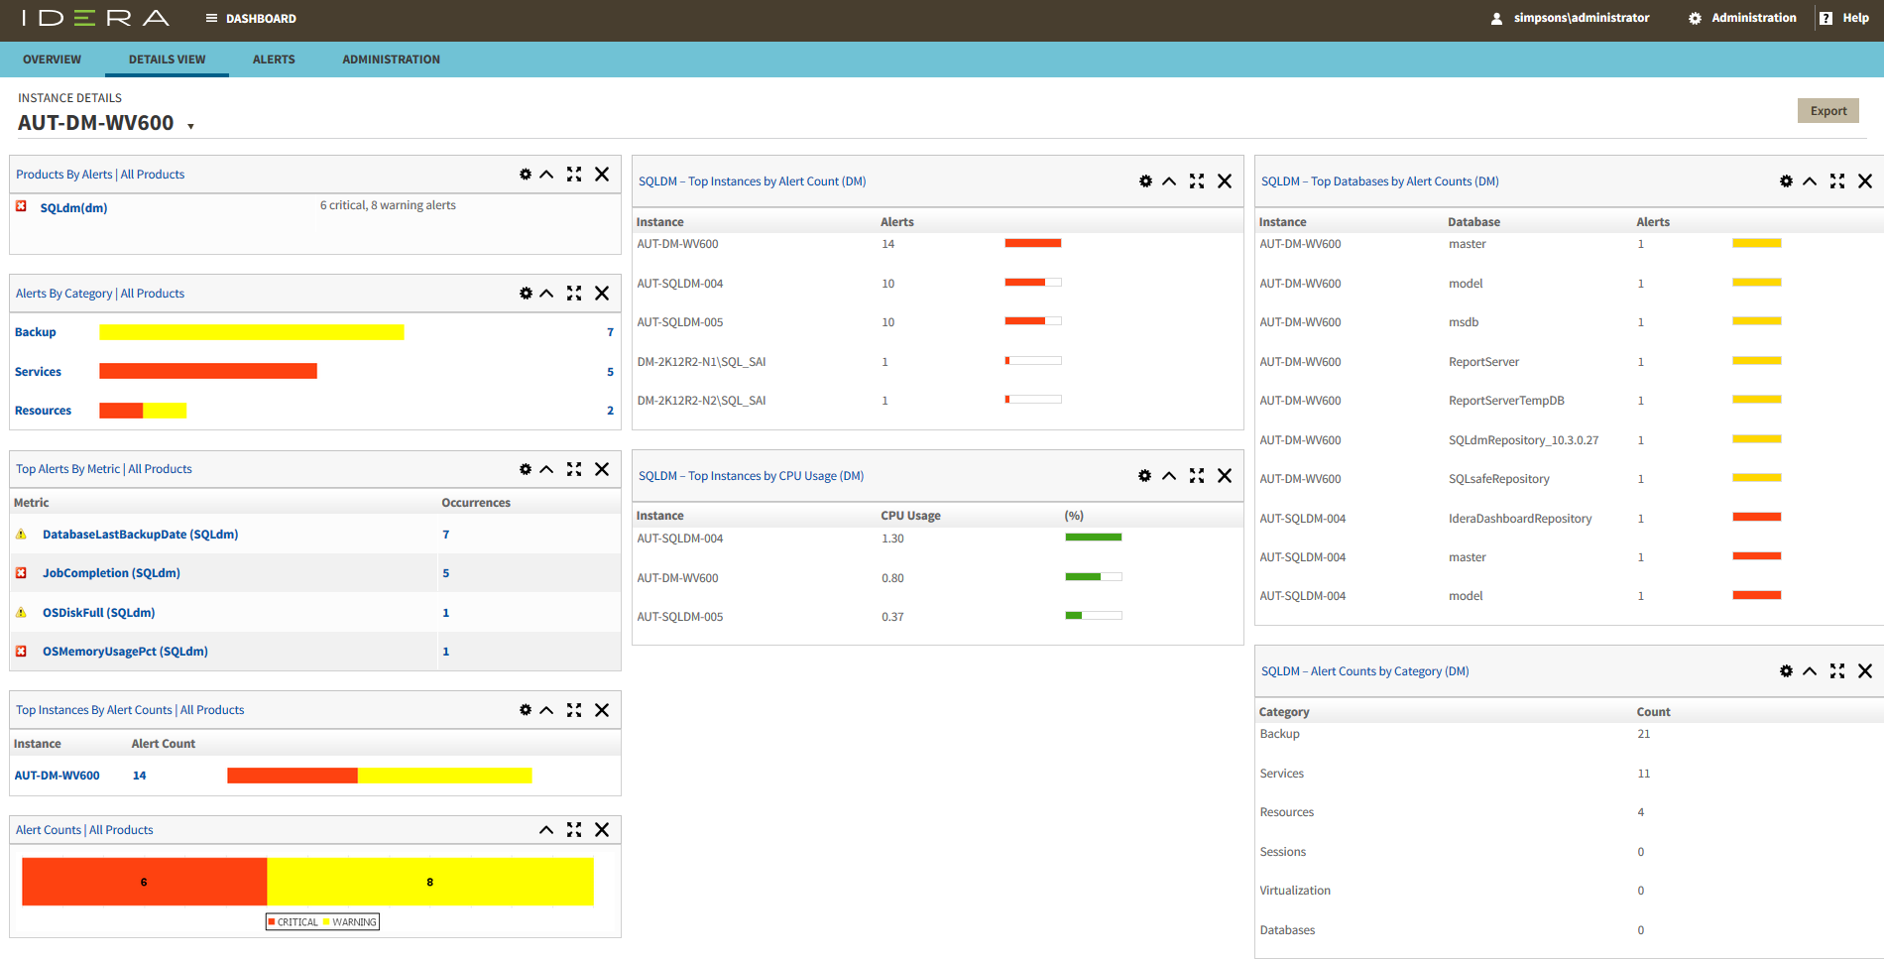Click the yellow warning segment showing 8 alerts

[429, 882]
